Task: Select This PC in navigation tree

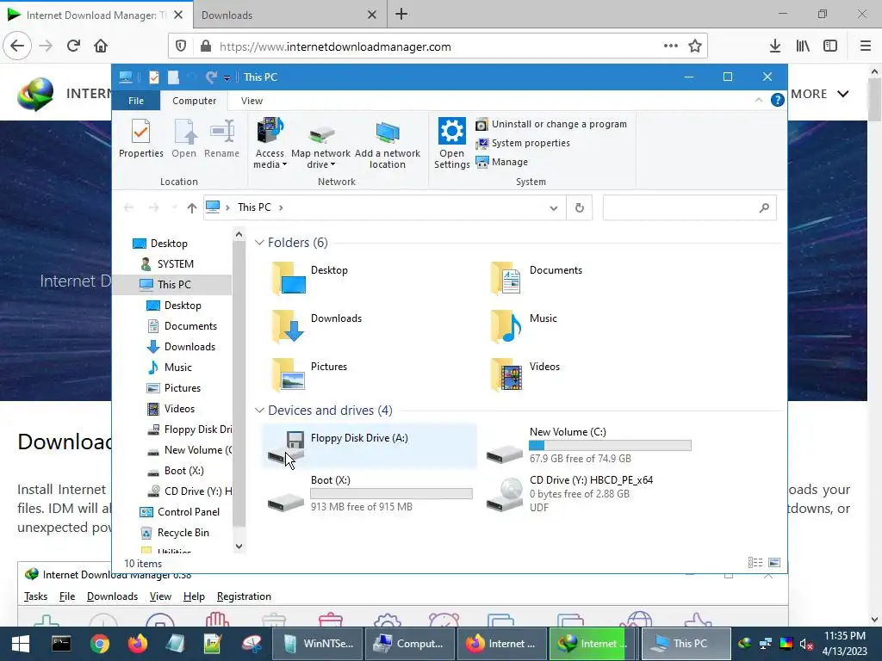Action: 174,284
